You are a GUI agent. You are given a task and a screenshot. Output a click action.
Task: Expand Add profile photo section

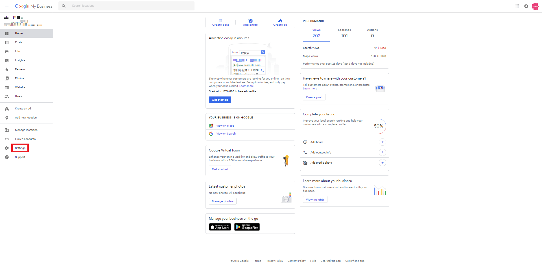point(383,162)
